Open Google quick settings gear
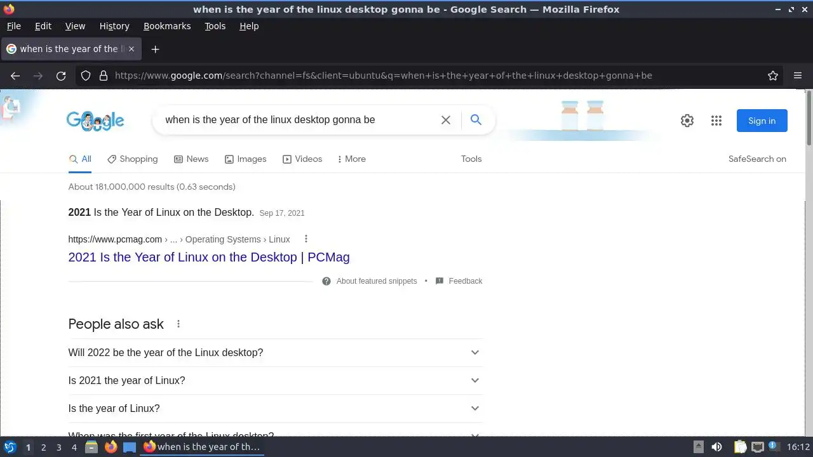This screenshot has height=457, width=813. tap(687, 121)
